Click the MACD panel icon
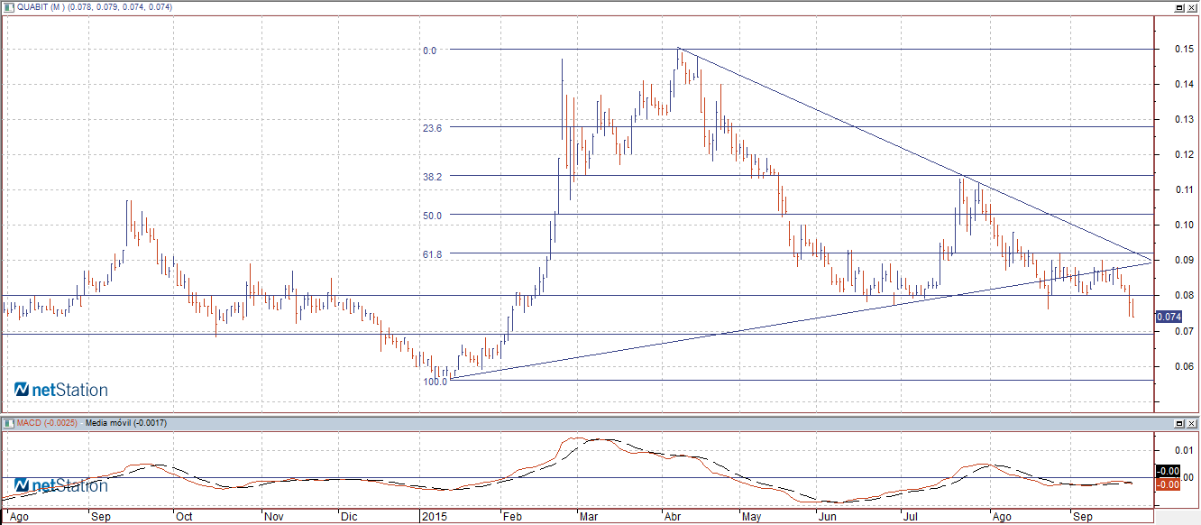1201x525 pixels. pos(8,422)
